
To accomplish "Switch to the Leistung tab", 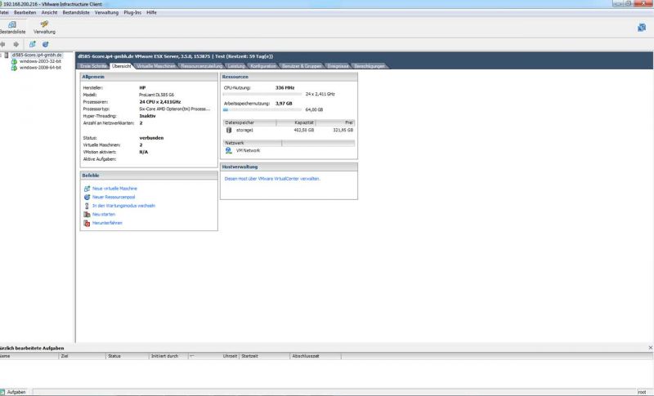I will (x=236, y=66).
